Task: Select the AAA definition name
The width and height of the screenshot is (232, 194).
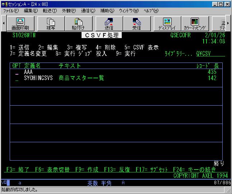Action: pos(28,72)
